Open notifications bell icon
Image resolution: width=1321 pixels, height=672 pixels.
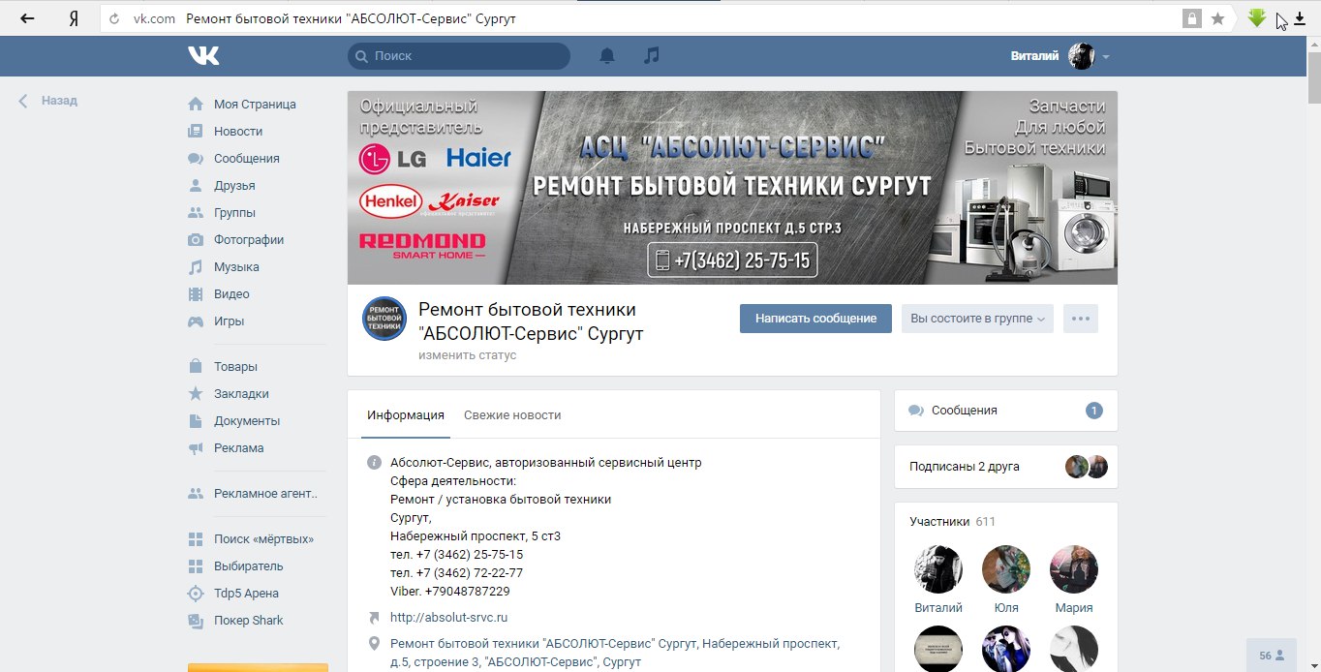pos(607,56)
